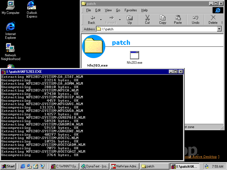Click the Active Desktop link

(x=201, y=157)
